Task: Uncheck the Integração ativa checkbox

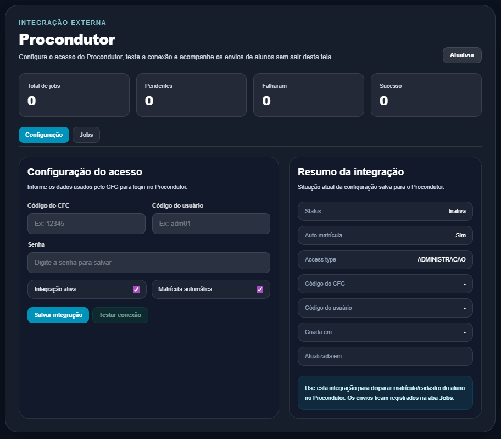Action: pos(136,290)
